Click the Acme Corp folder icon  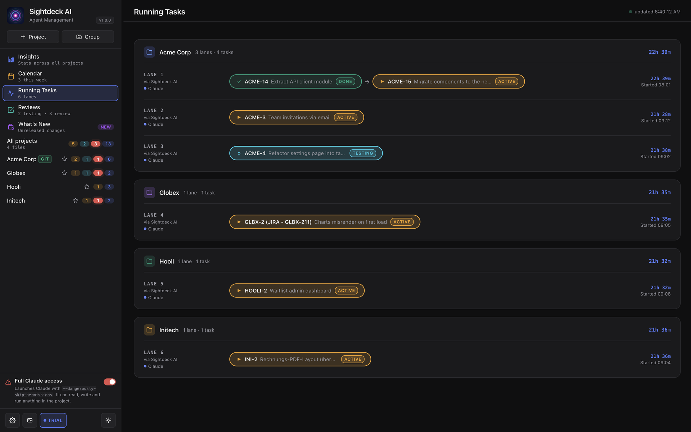pos(149,52)
